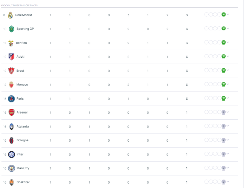Viewport: 244px width, 188px height.
Task: Expand the Brest row details chevron
Action: (x=228, y=70)
